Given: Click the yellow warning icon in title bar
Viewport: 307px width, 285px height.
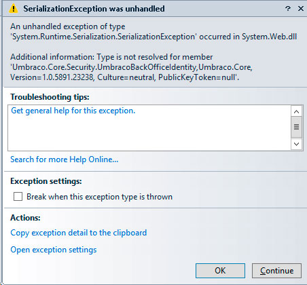Looking at the screenshot, I should [x=14, y=9].
